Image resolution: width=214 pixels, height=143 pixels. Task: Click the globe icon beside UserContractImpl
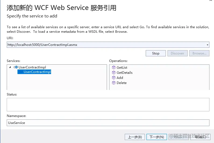pyautogui.click(x=16, y=67)
